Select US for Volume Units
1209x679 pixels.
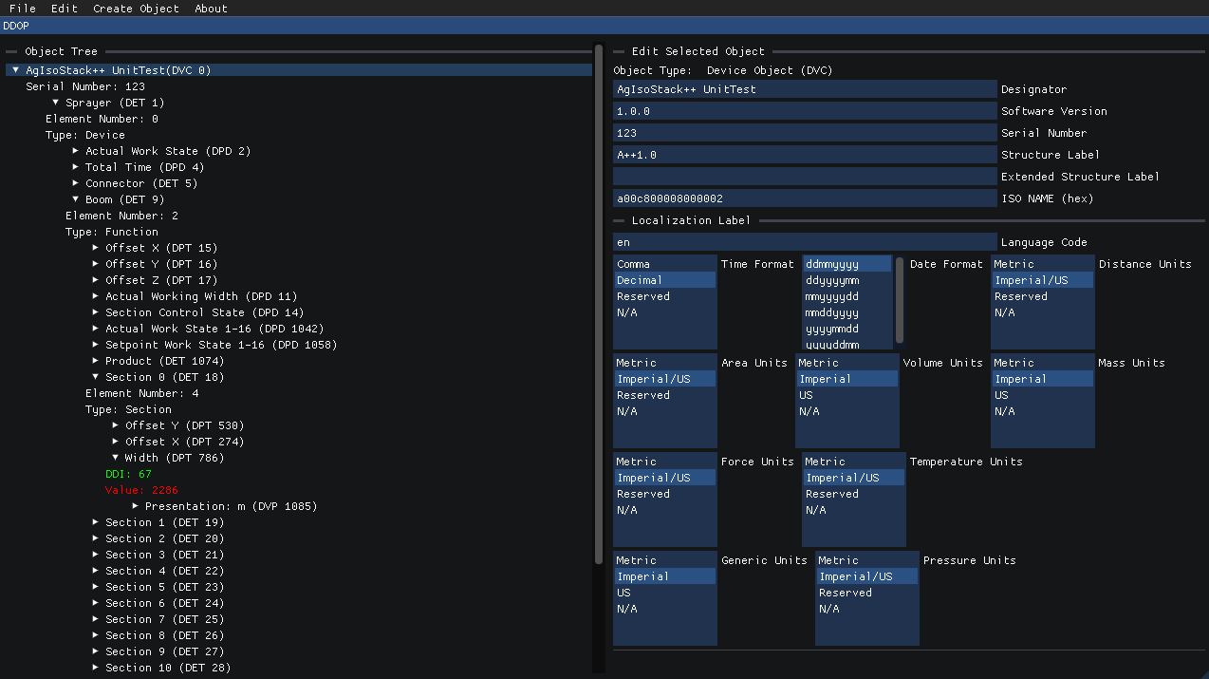846,395
